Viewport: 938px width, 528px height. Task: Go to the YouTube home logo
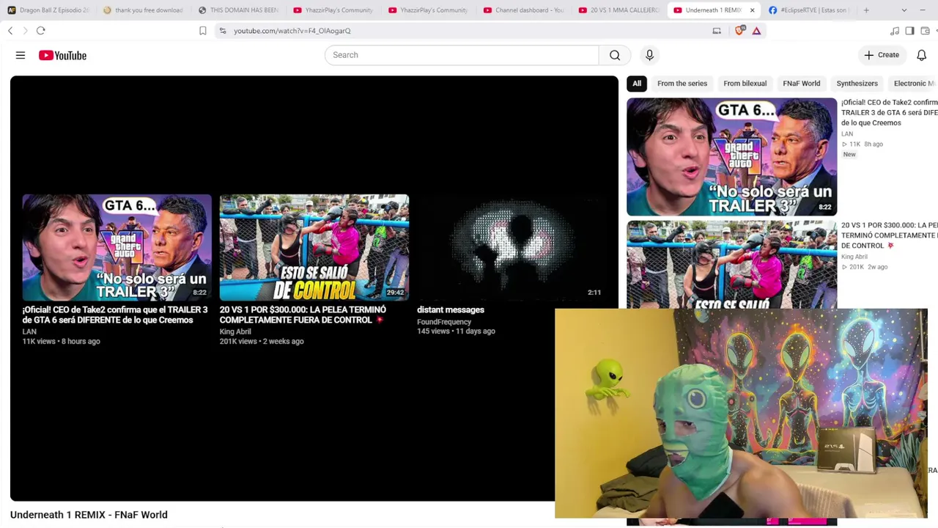(x=62, y=55)
